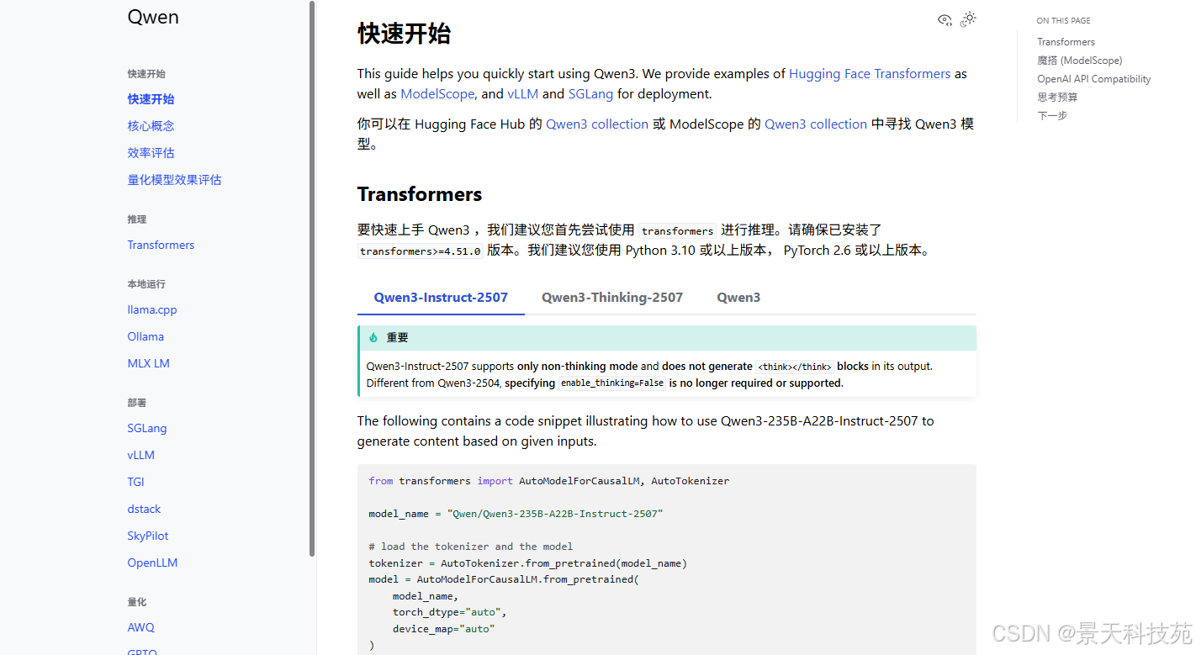Click the <think></think> inline code
The image size is (1196, 655).
[795, 367]
